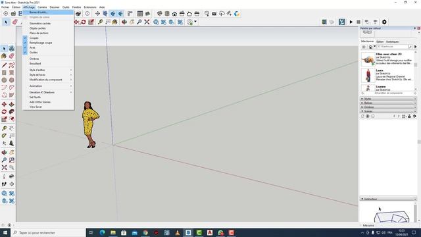Select the Zoom magnifier tool in left toolbar
Screen dimensions: 421x237
tap(4, 160)
